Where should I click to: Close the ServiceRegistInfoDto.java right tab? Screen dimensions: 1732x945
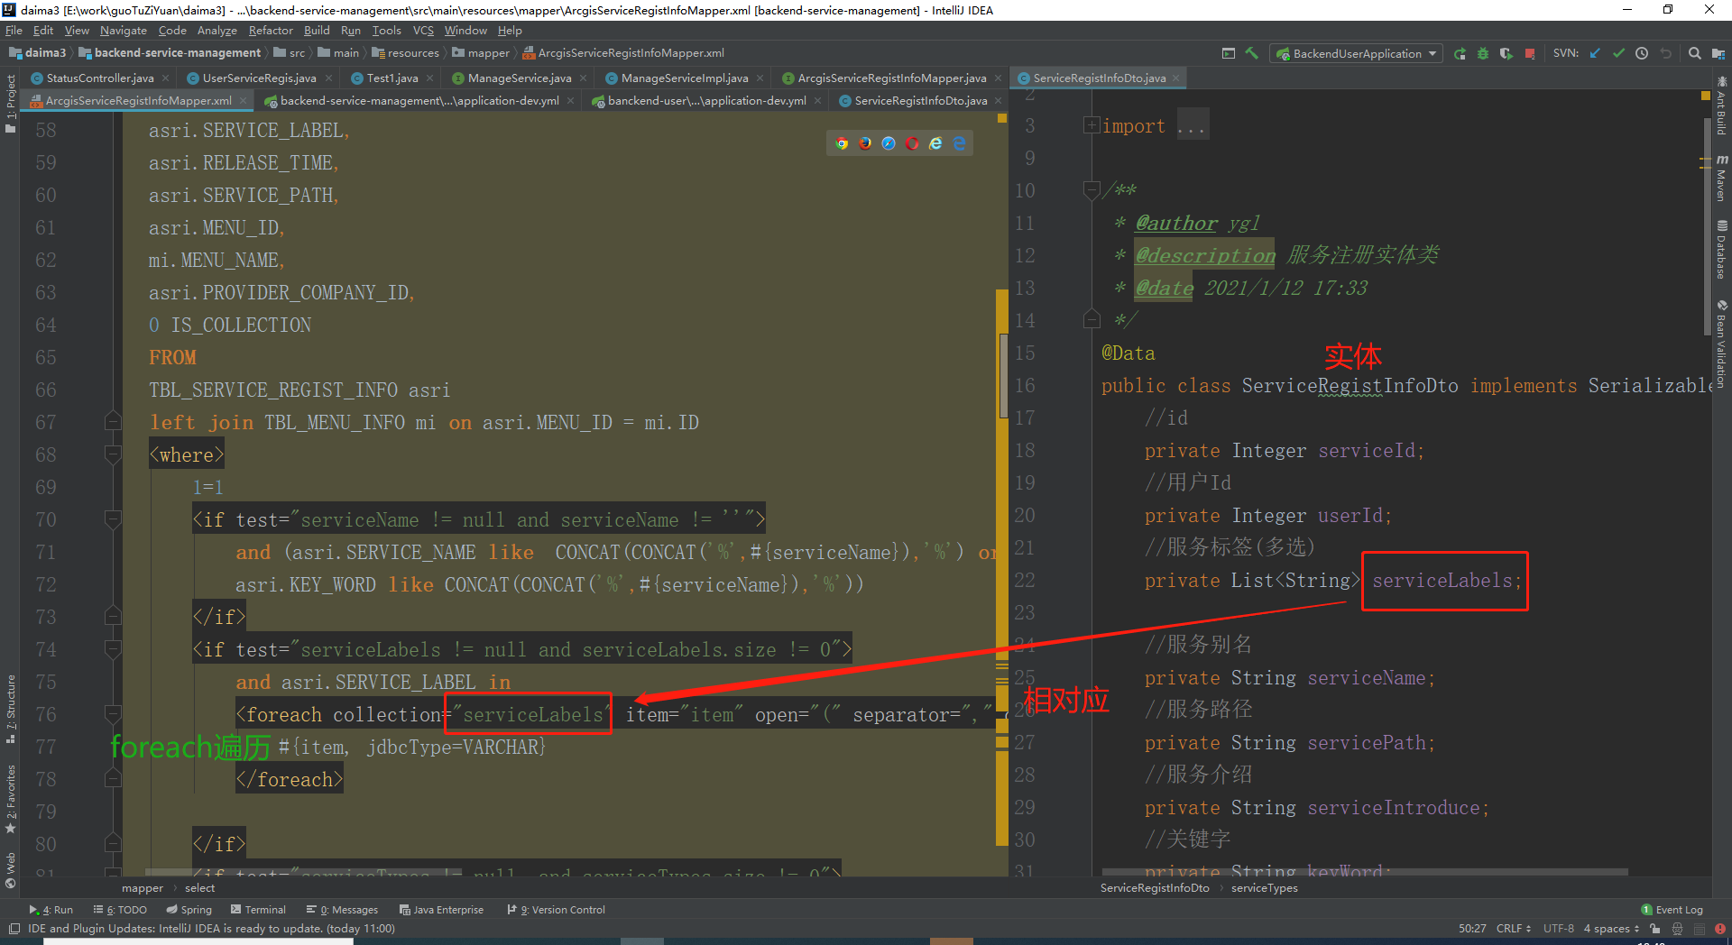point(1176,78)
